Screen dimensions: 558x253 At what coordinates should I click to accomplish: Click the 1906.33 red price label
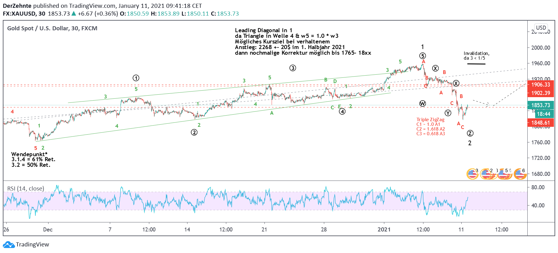coord(541,85)
